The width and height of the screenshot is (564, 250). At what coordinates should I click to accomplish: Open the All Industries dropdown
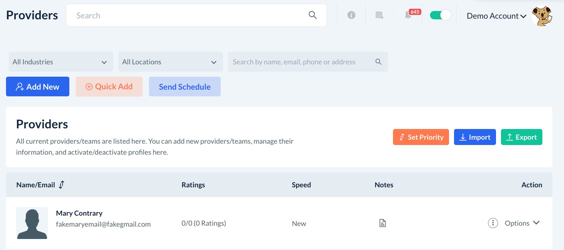(61, 62)
